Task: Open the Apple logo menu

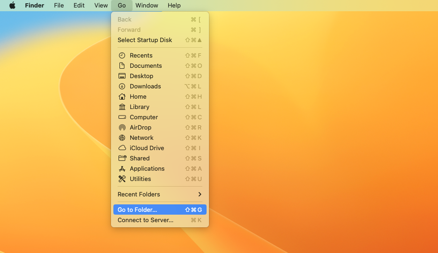Action: click(x=12, y=5)
